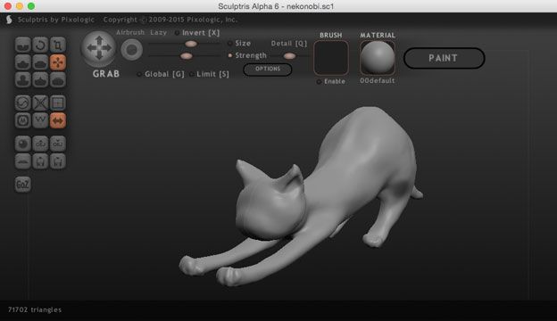557x321 pixels.
Task: Click the Open file icon
Action: (x=40, y=161)
